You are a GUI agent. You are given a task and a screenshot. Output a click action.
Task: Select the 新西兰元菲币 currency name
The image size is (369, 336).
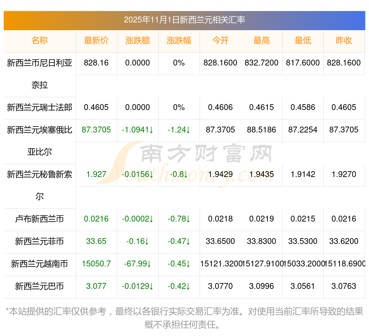pyautogui.click(x=39, y=241)
